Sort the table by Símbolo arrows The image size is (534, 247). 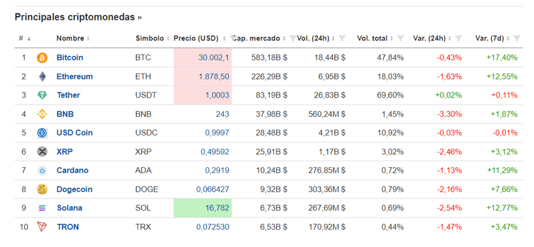point(168,38)
